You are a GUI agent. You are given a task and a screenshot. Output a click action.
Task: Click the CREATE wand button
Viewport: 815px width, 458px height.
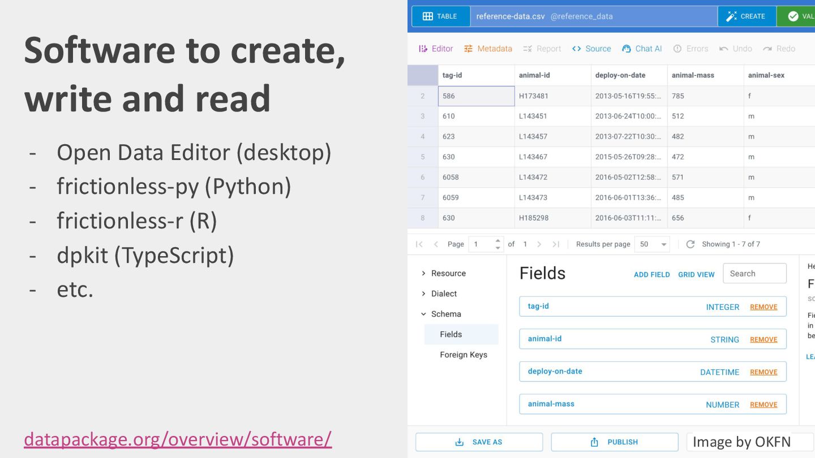tap(747, 16)
